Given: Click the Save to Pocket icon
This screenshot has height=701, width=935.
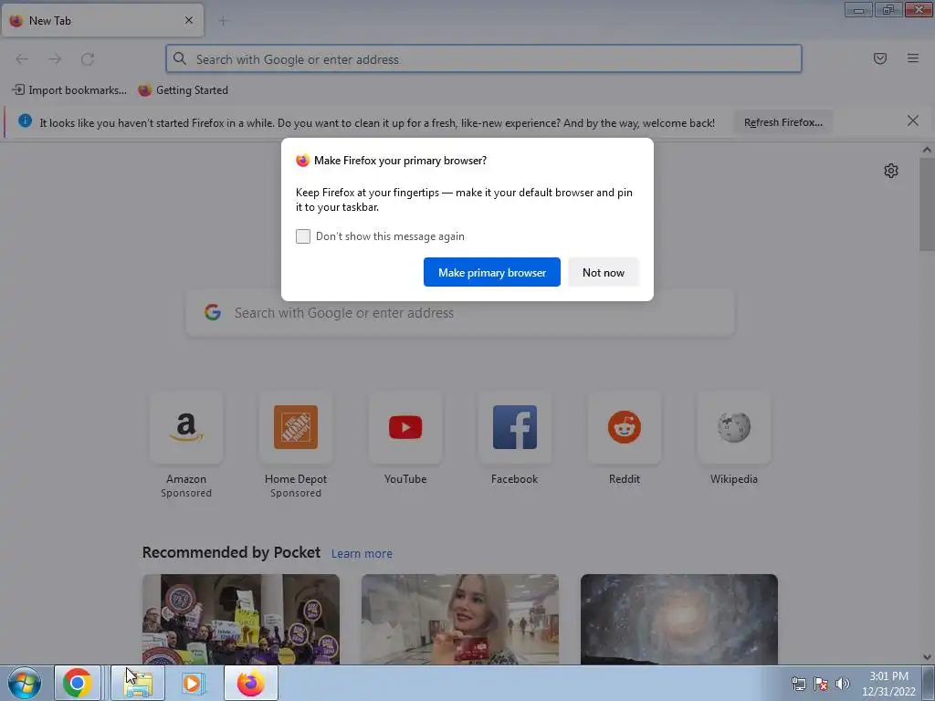Looking at the screenshot, I should (x=879, y=58).
